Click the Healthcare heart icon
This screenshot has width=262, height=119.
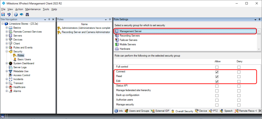(10, 87)
